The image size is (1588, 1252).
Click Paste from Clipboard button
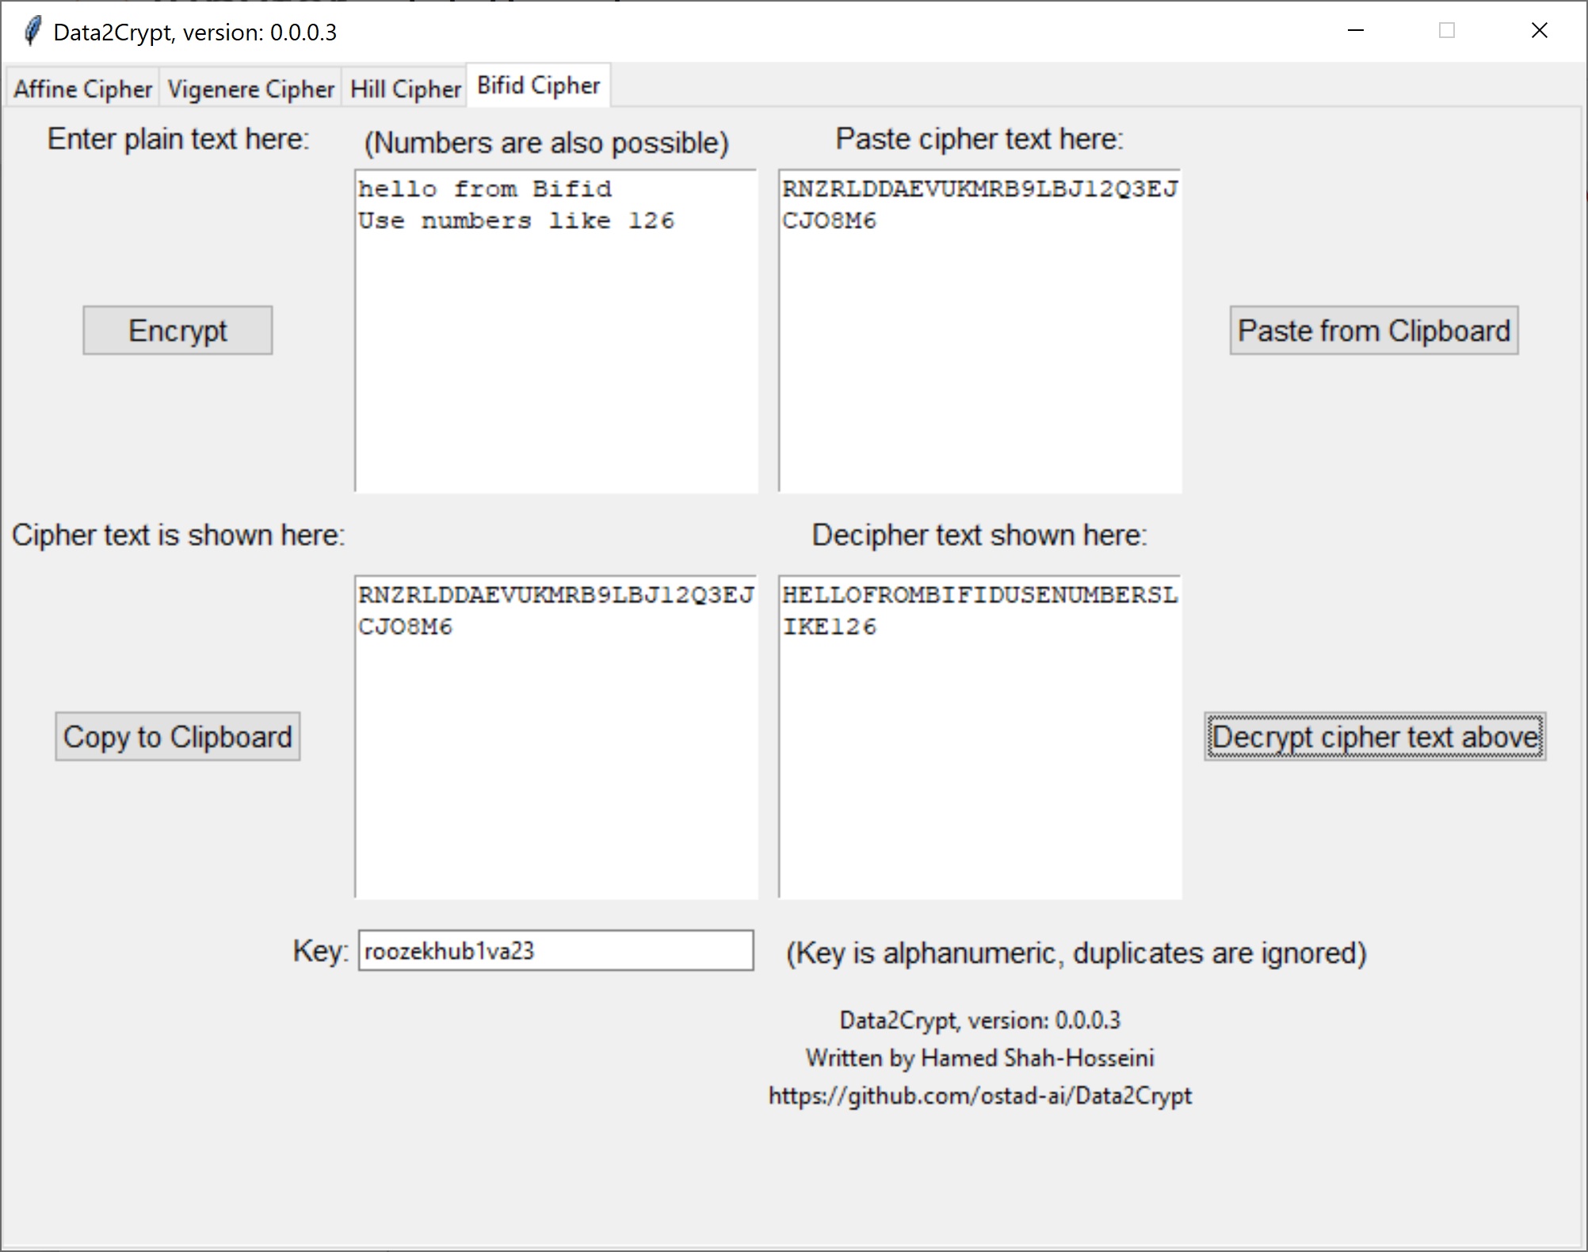coord(1373,330)
